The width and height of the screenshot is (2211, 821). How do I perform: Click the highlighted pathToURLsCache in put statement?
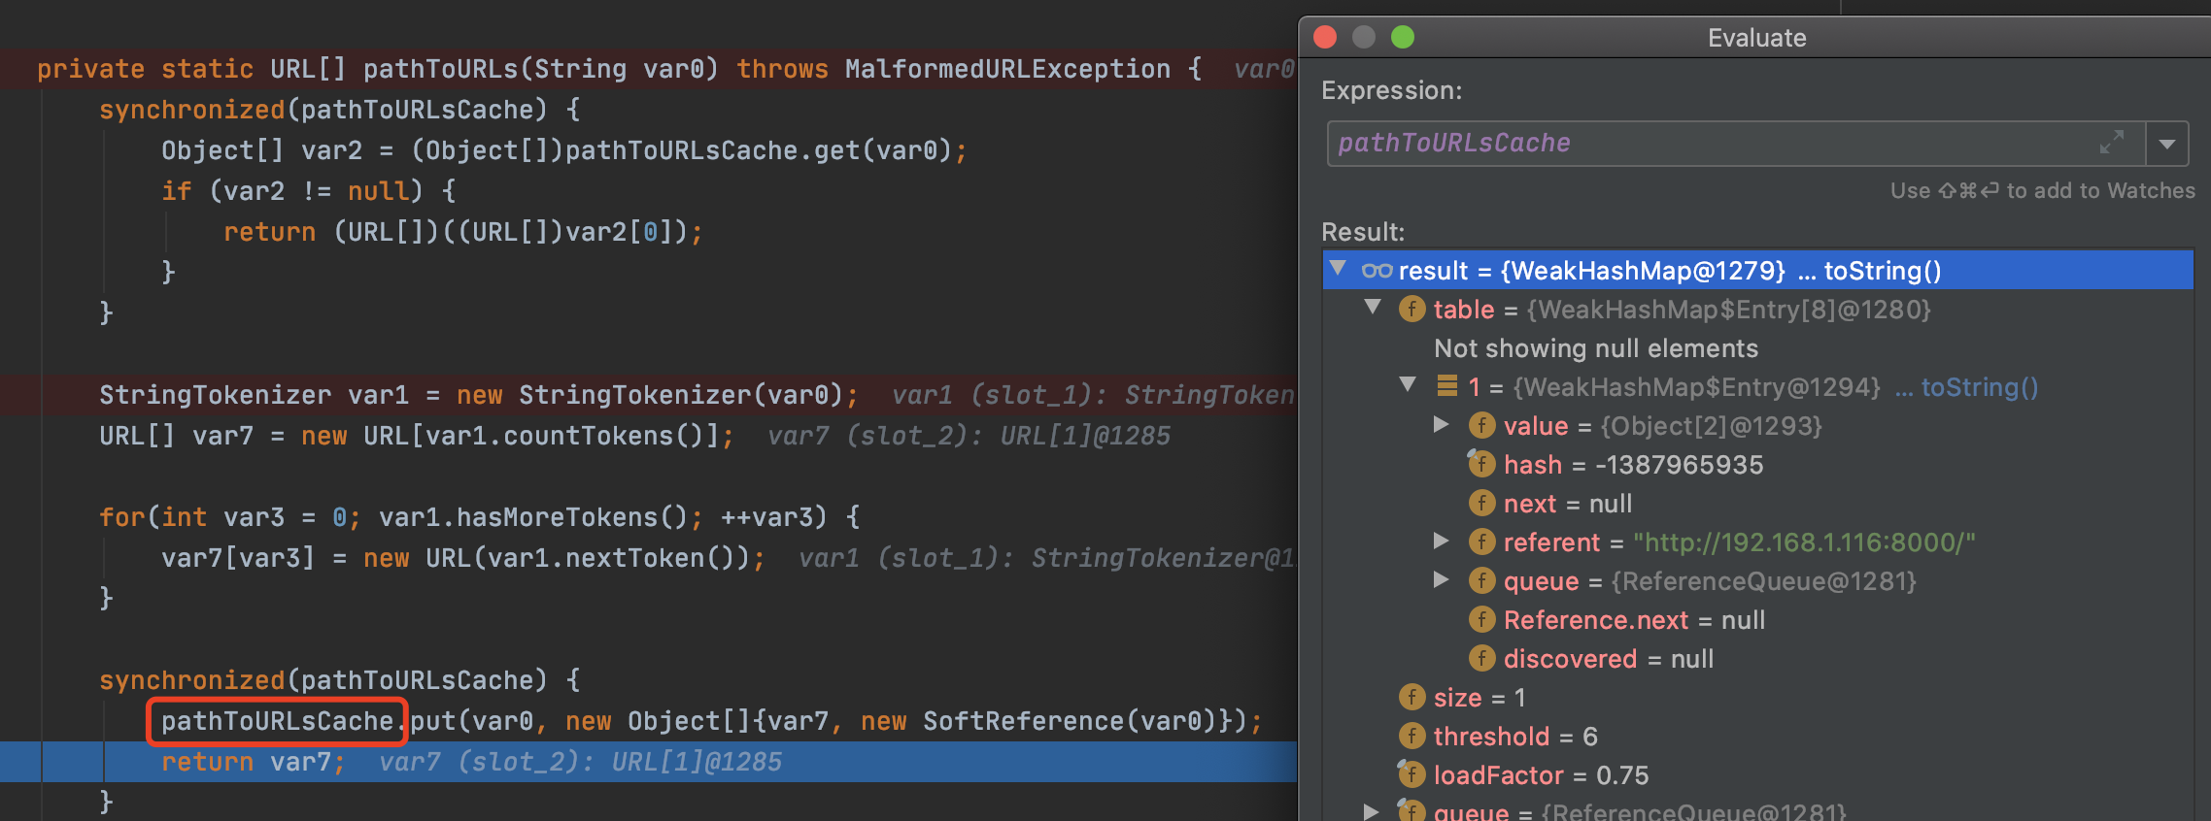coord(277,721)
